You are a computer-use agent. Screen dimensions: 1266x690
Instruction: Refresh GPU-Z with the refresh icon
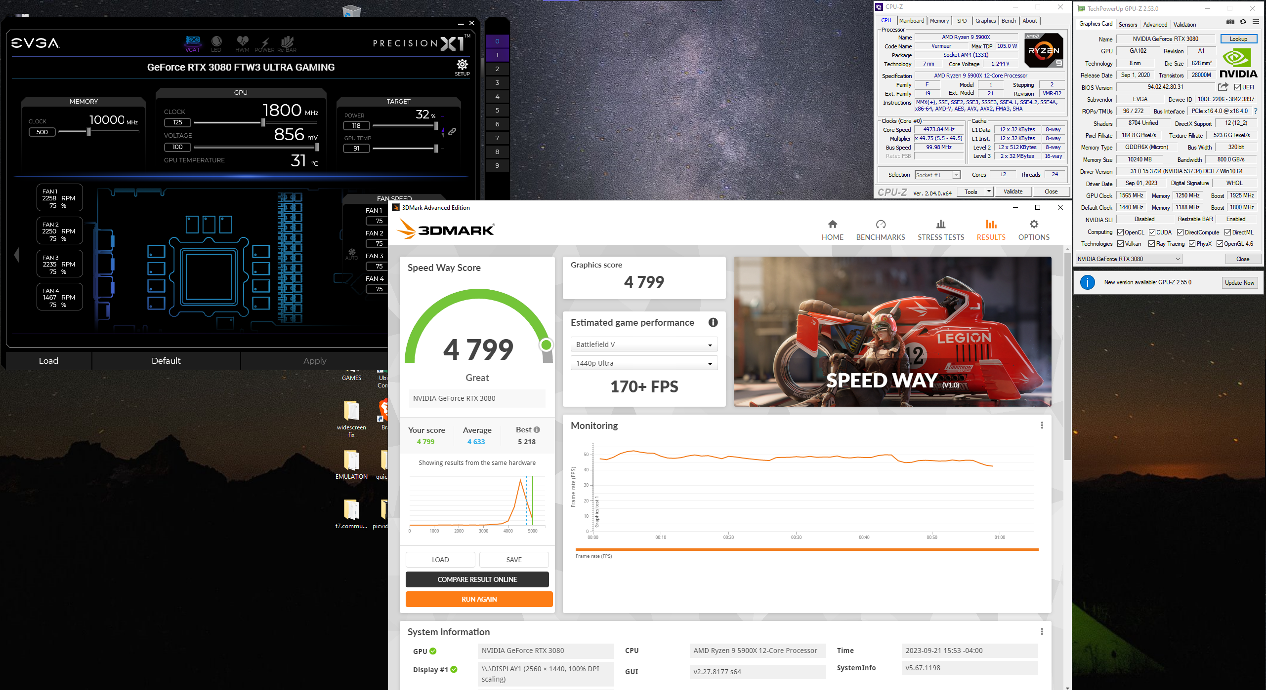click(1243, 22)
